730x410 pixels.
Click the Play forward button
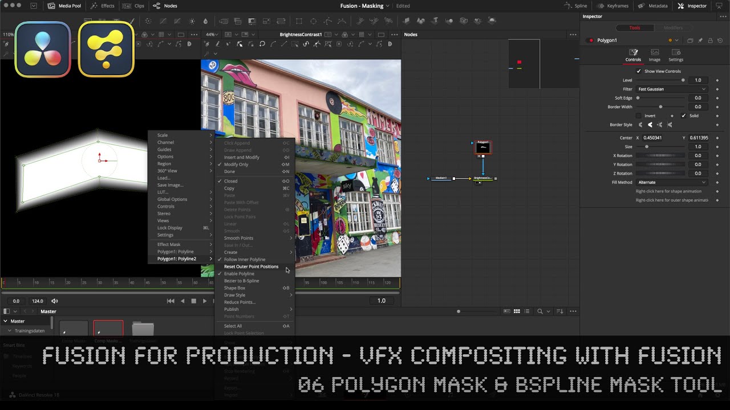[x=205, y=301]
